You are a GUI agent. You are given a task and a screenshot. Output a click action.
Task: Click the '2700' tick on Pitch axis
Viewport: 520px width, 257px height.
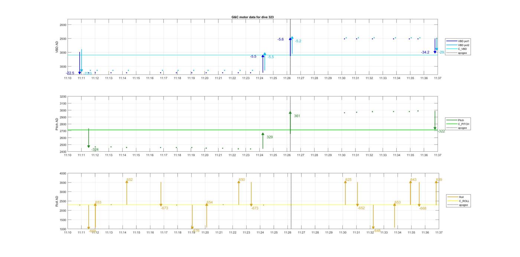pos(63,131)
